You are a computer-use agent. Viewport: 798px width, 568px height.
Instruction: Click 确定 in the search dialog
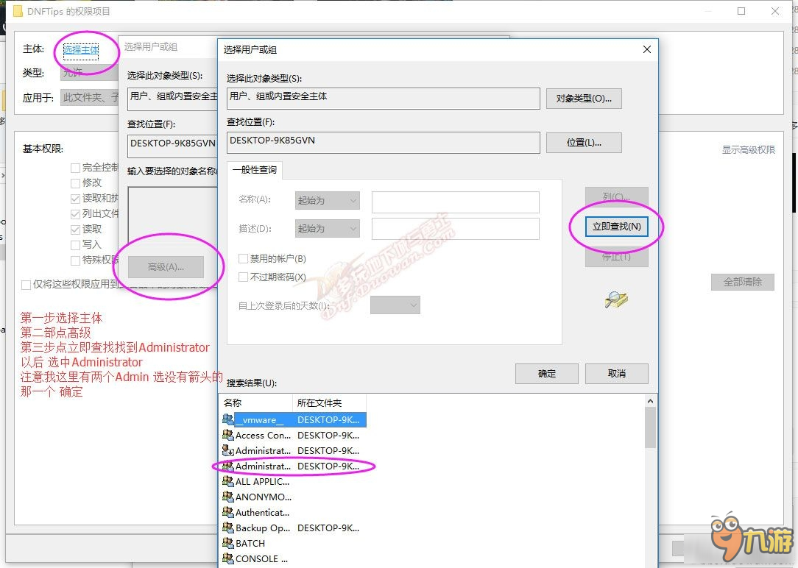pyautogui.click(x=546, y=374)
